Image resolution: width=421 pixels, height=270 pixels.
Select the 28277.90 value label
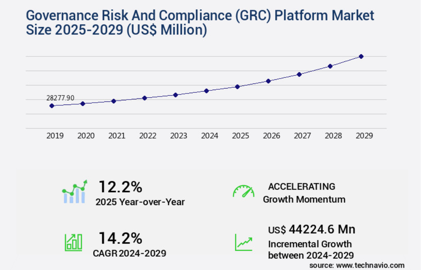coord(60,98)
